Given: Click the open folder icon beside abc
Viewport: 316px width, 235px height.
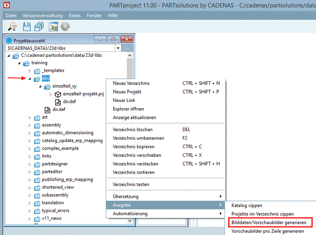Looking at the screenshot, I should click(37, 79).
